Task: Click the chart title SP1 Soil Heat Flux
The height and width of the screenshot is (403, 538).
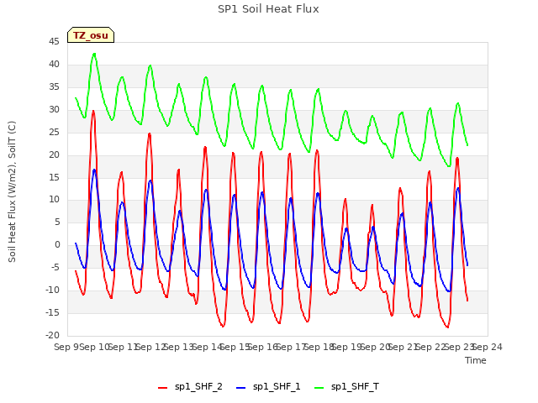Action: (268, 9)
